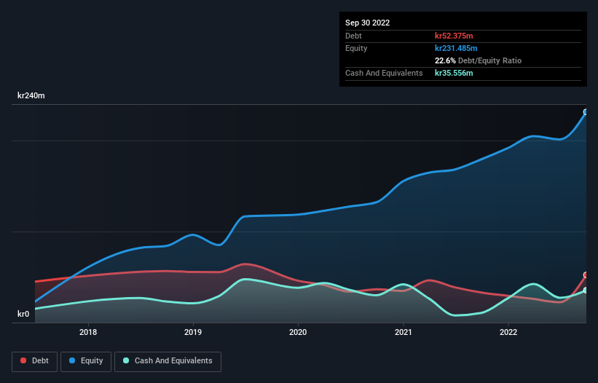Click the Sep 30 2022 tooltip date
598x383 pixels.
tap(367, 23)
